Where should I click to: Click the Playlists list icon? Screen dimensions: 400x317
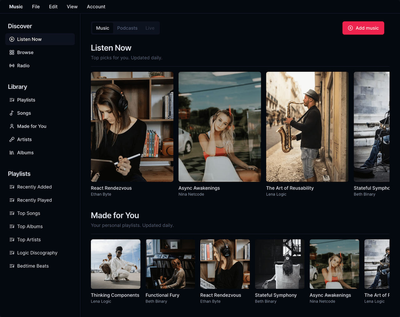[12, 100]
